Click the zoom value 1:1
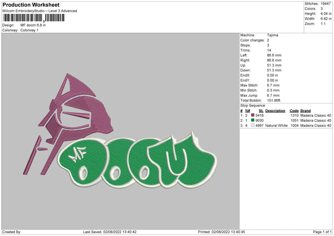 click(x=323, y=24)
